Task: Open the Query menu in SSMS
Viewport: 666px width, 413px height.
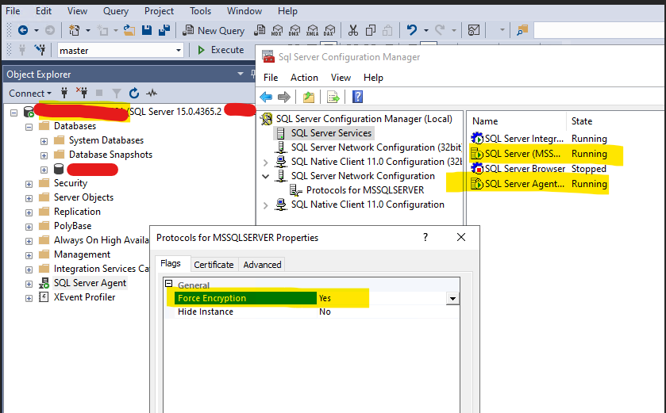Action: (116, 11)
